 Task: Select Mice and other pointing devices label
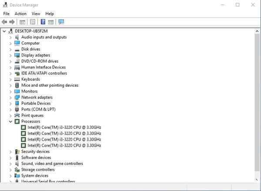tap(50, 85)
